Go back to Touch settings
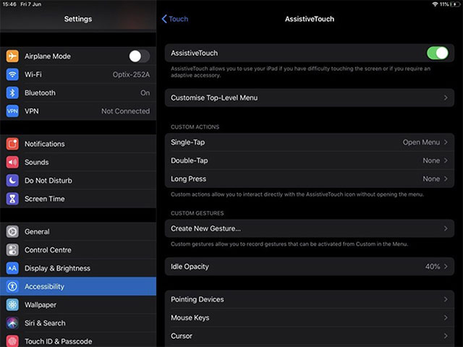Image resolution: width=463 pixels, height=347 pixels. [175, 19]
